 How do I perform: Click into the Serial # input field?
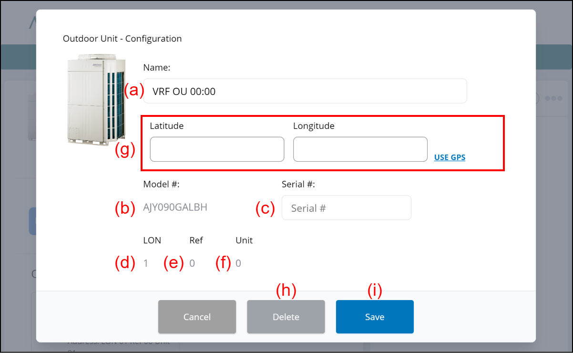tap(346, 208)
